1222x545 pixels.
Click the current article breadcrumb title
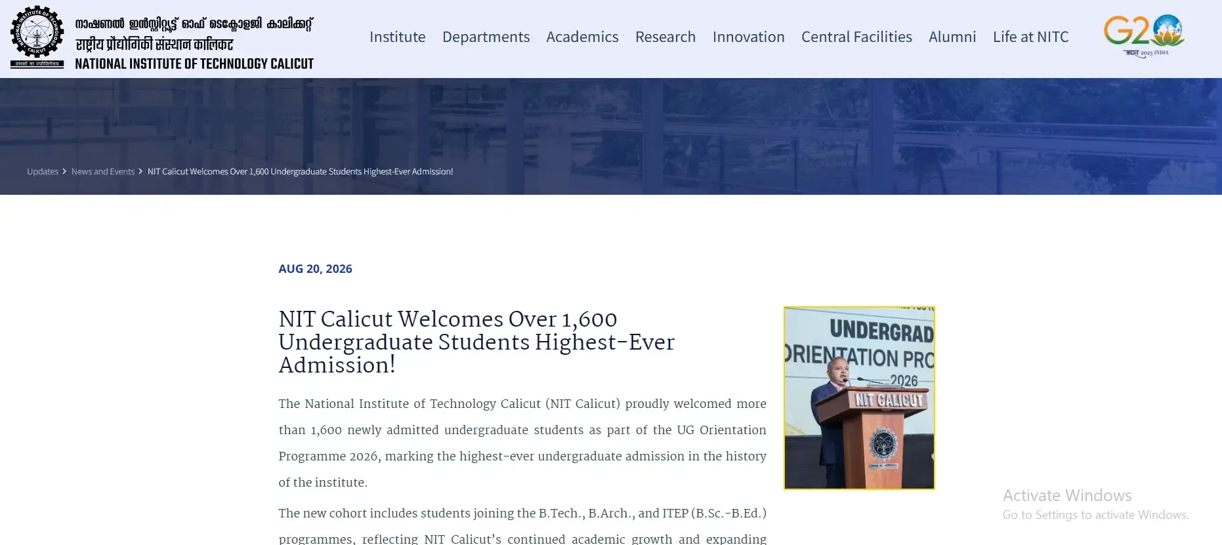click(x=301, y=172)
